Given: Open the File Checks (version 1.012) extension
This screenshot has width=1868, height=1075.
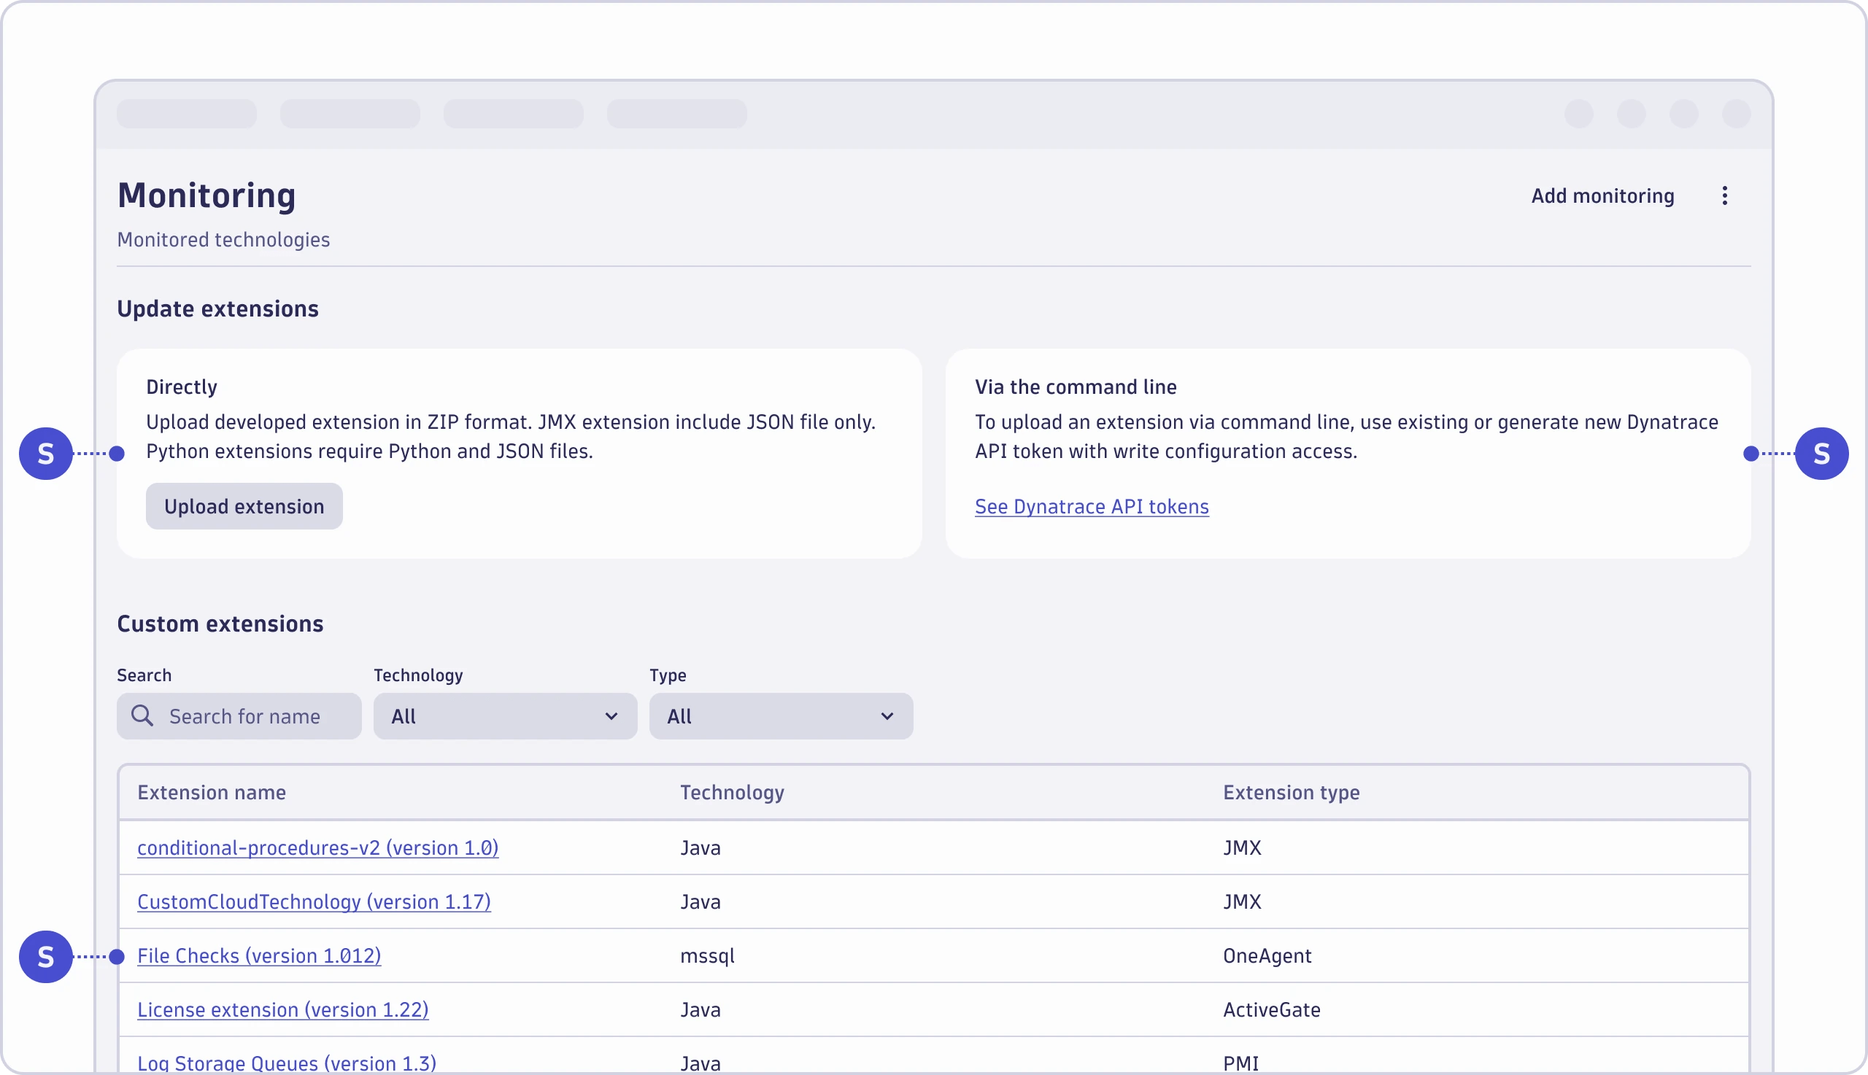Looking at the screenshot, I should pos(258,955).
